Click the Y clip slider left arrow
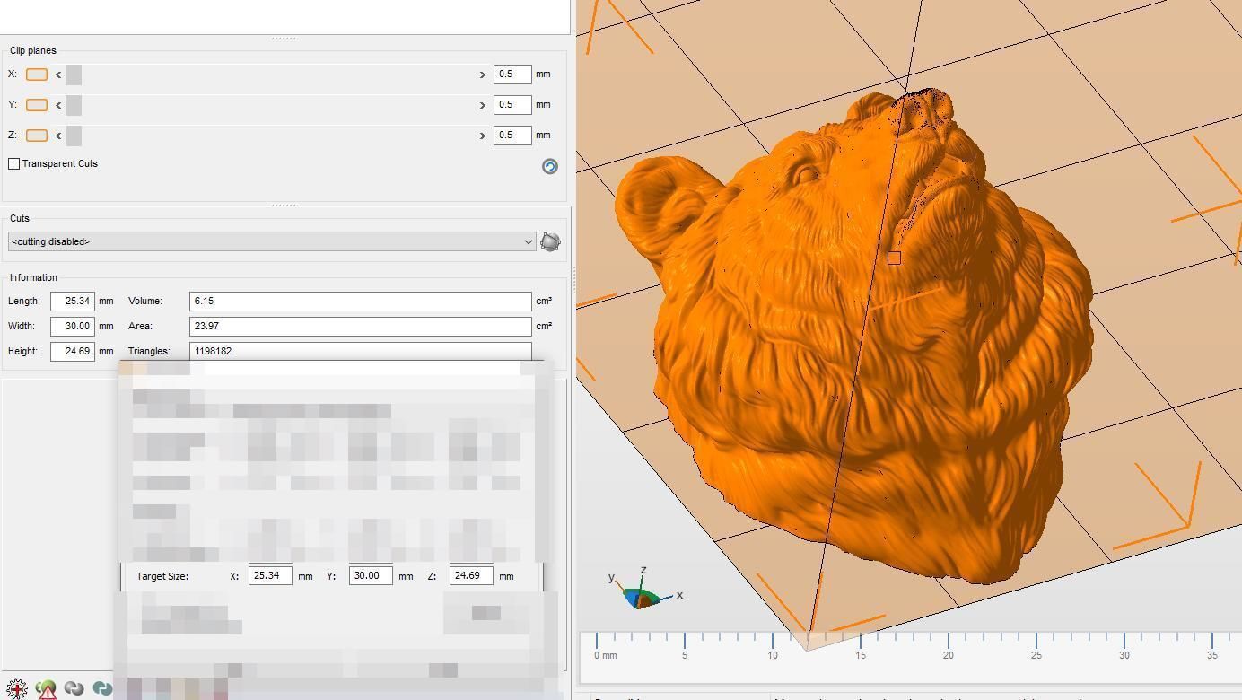The image size is (1242, 700). point(58,105)
